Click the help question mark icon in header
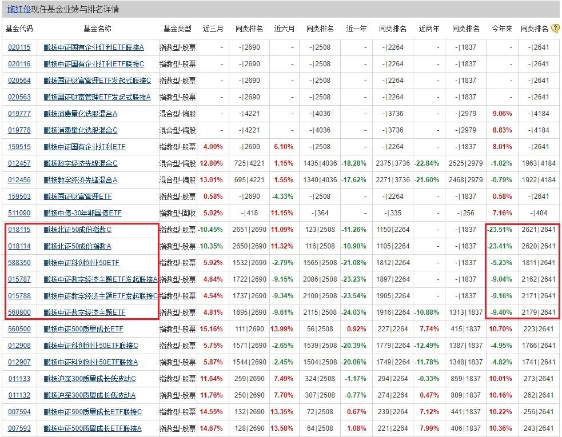 click(x=553, y=29)
